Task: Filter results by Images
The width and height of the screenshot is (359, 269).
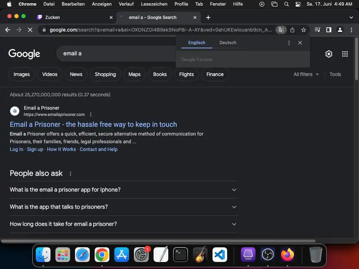Action: click(21, 74)
